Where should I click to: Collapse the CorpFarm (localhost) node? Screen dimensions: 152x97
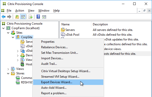coord(4,28)
